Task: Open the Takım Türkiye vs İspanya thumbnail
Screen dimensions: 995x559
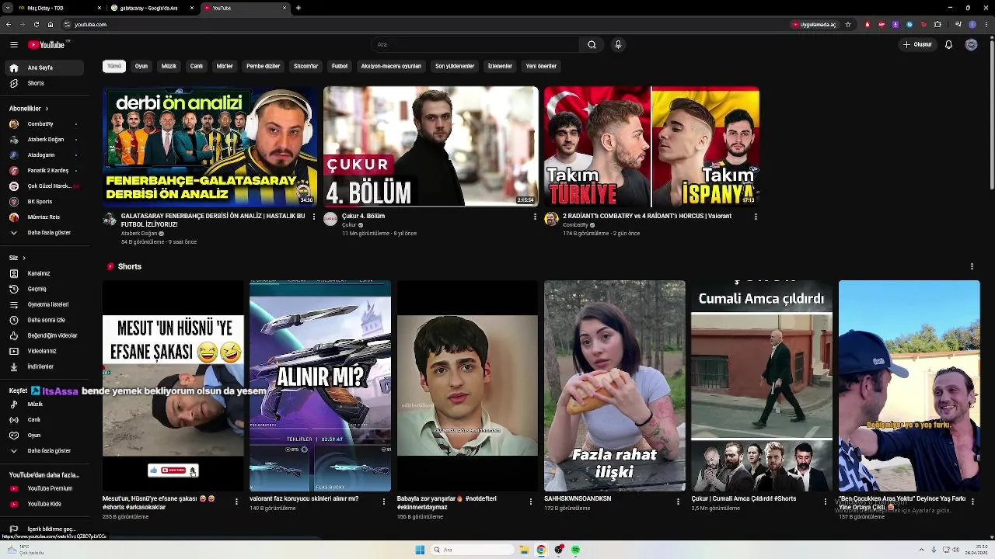Action: tap(651, 146)
